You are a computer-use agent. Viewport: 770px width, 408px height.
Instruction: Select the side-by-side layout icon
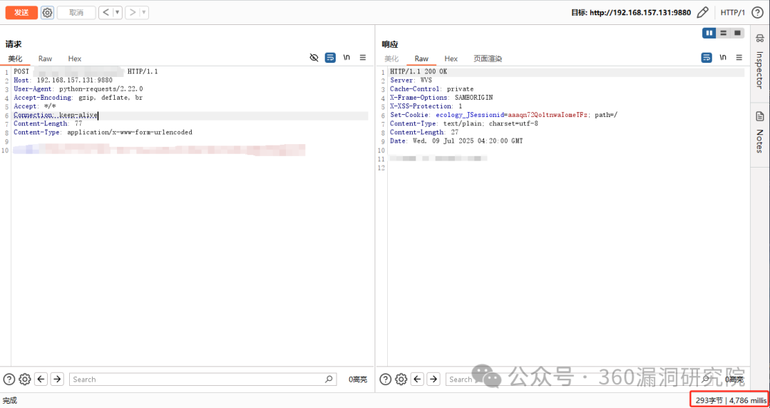(x=709, y=33)
